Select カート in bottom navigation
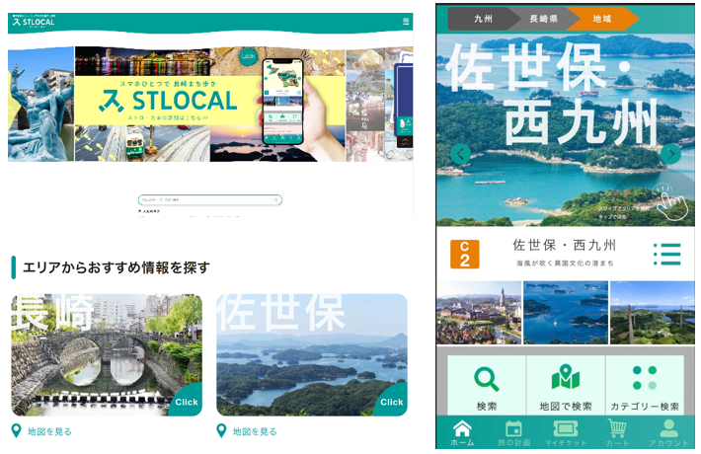This screenshot has width=701, height=454. [x=617, y=433]
